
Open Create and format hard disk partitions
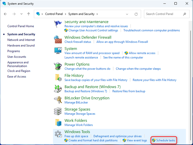[93, 140]
